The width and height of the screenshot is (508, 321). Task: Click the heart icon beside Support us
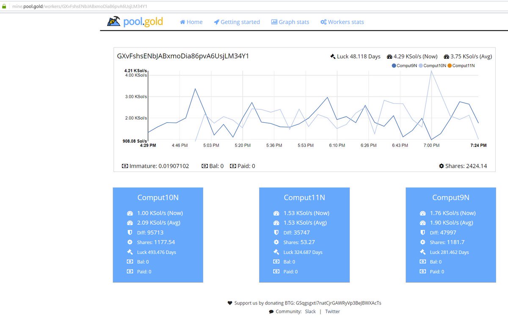[230, 303]
